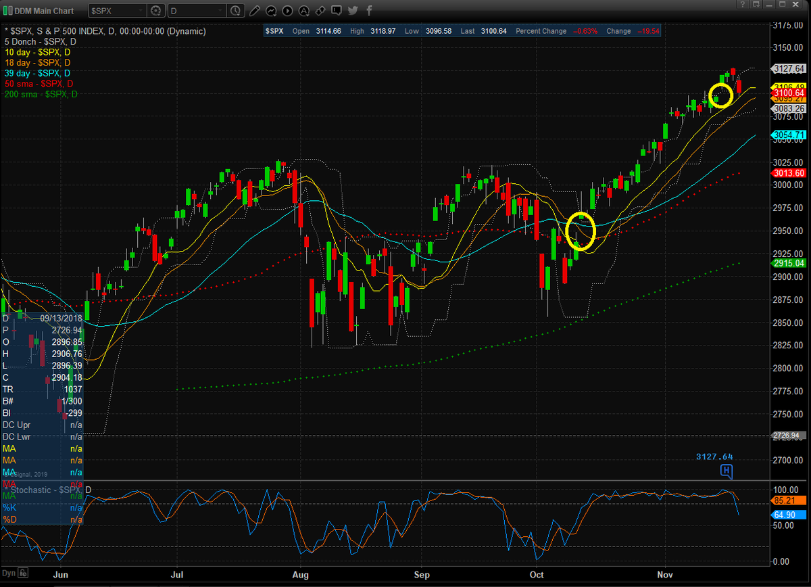Click the red 3013.60 price tag
The width and height of the screenshot is (811, 587).
click(790, 172)
